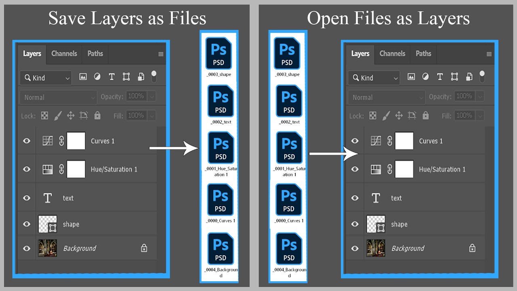Filter for adjustment layers in Save Layers panel
517x291 pixels.
coord(97,76)
